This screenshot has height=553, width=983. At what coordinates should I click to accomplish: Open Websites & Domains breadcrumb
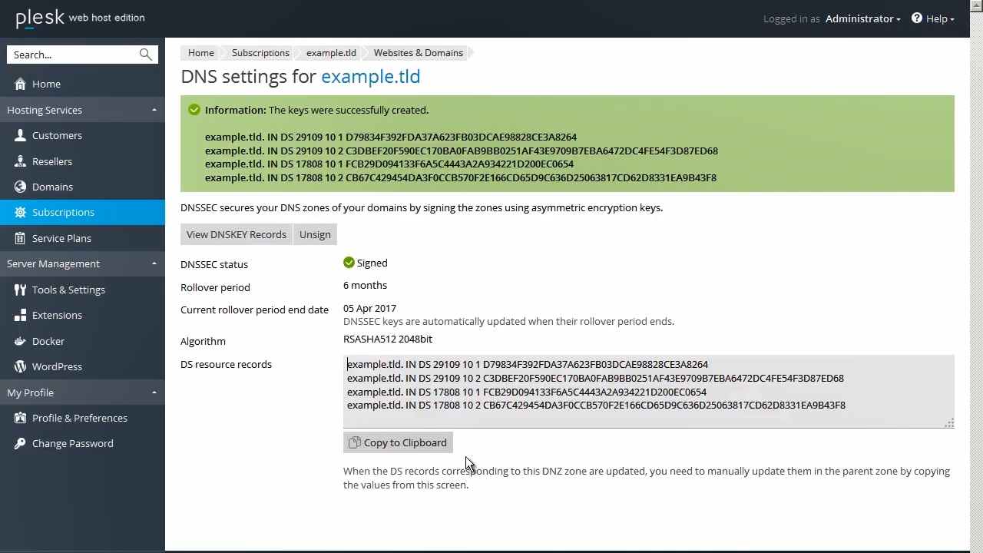coord(419,53)
